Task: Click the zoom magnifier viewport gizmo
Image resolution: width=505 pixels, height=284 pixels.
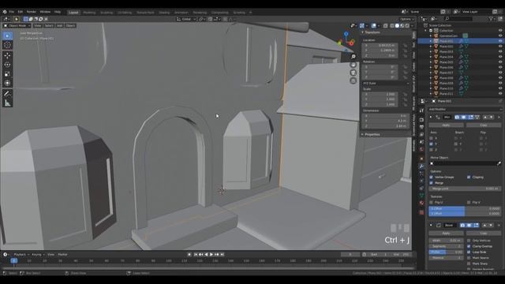Action: [x=353, y=56]
